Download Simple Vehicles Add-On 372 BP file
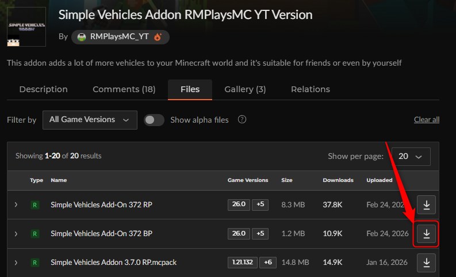The height and width of the screenshot is (277, 456). pos(426,234)
